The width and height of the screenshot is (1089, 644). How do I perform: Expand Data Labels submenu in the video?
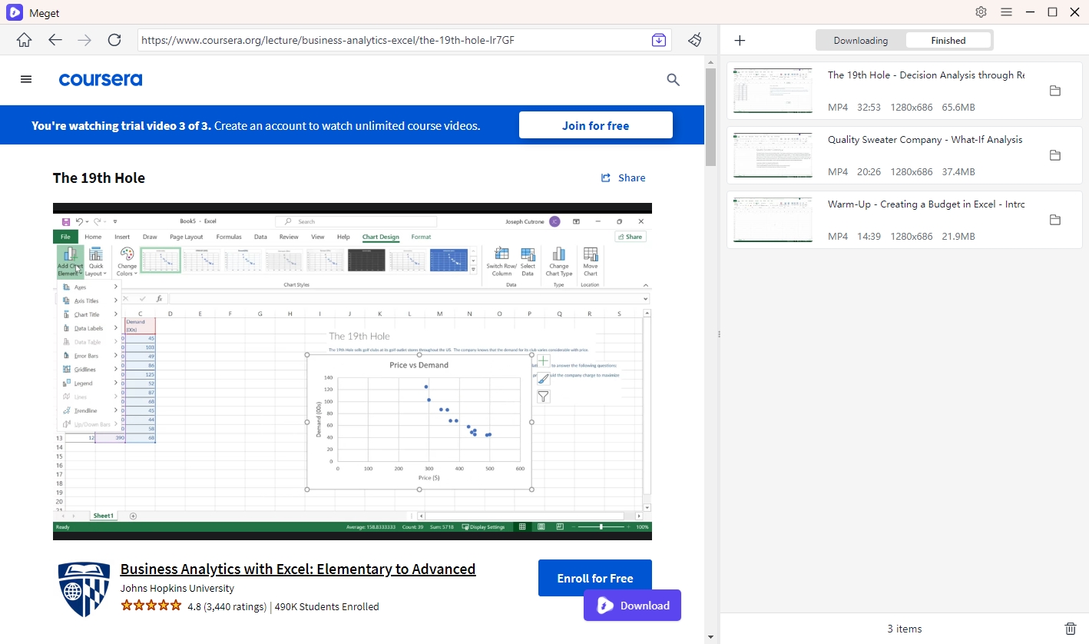pyautogui.click(x=116, y=328)
